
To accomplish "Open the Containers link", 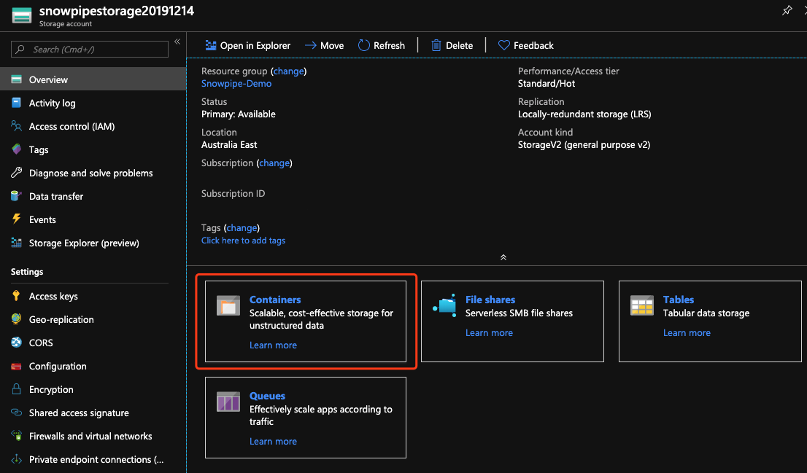I will click(275, 300).
